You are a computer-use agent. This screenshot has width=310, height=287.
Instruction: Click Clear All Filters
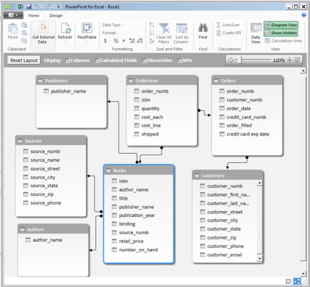(x=164, y=33)
